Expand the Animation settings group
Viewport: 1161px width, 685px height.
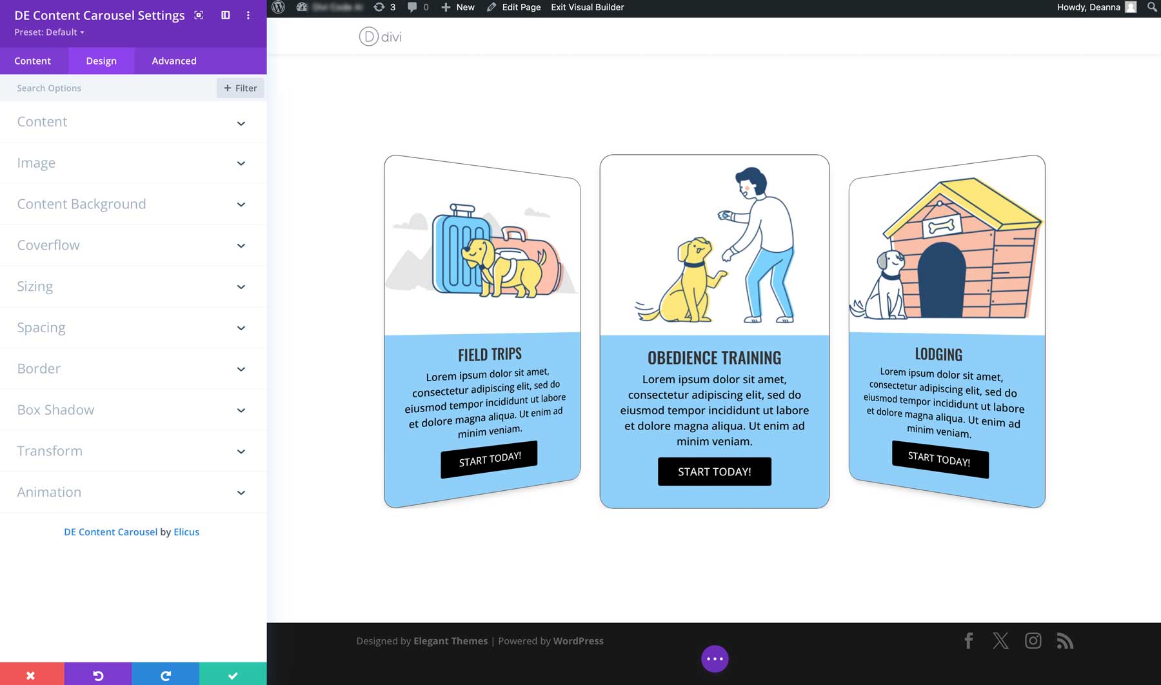(x=133, y=492)
